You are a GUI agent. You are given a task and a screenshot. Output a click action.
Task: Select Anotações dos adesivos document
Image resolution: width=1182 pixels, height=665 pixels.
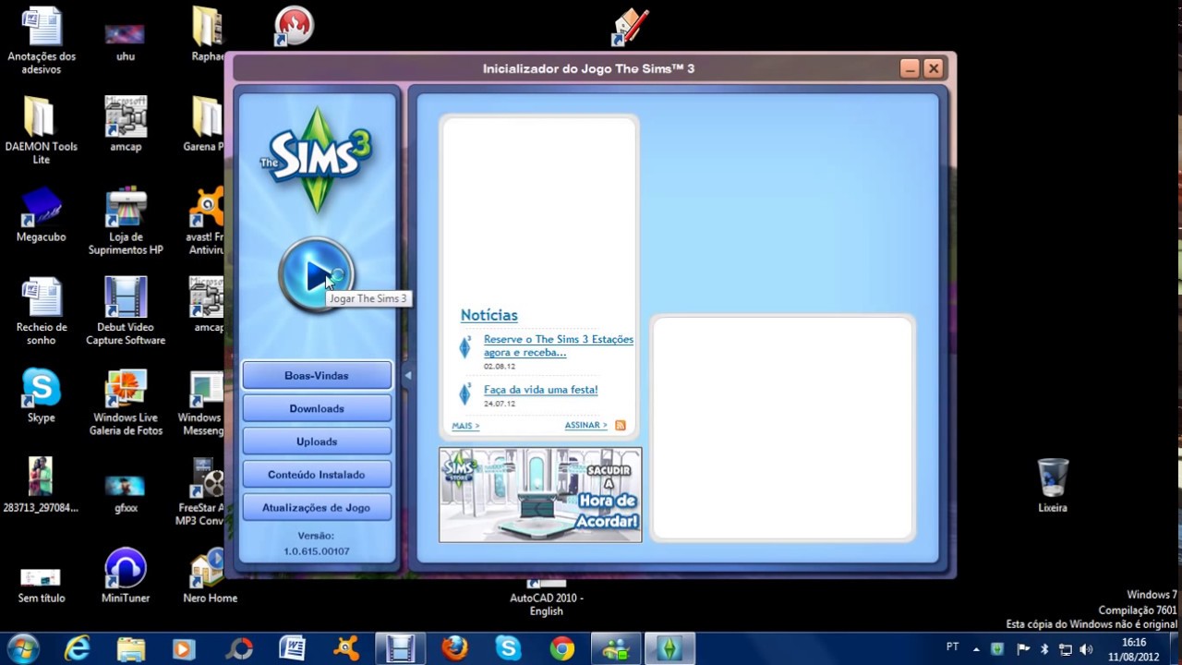pos(41,40)
